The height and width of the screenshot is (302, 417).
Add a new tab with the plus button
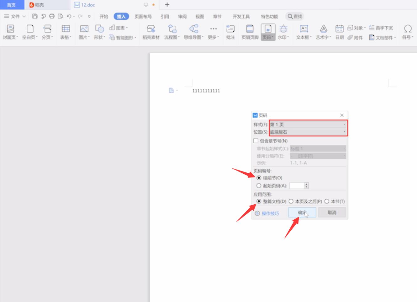tap(167, 5)
